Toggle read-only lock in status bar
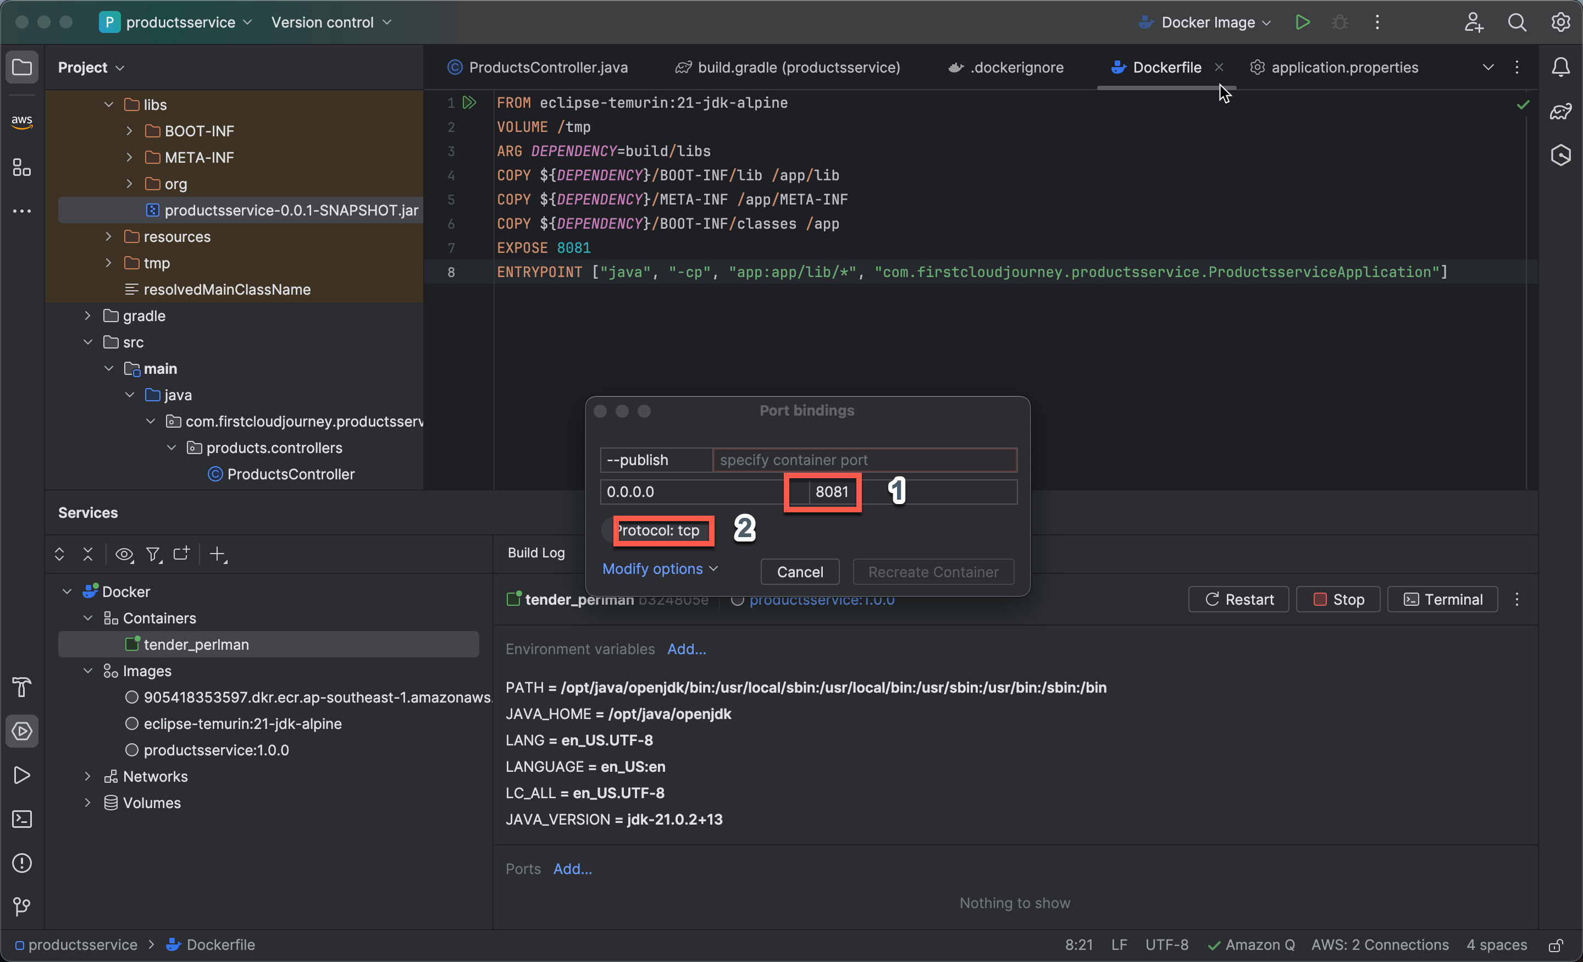 coord(1556,944)
